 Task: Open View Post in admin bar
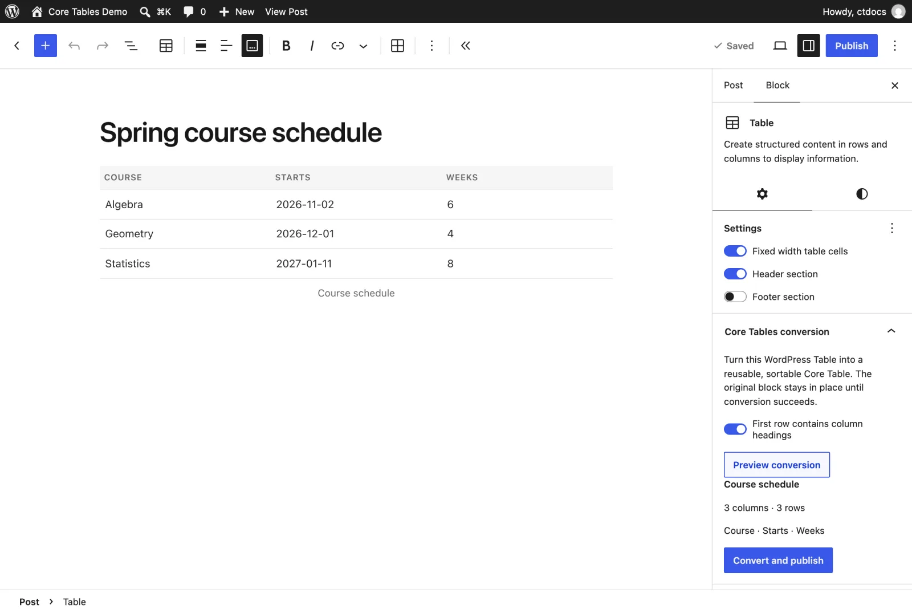(286, 11)
